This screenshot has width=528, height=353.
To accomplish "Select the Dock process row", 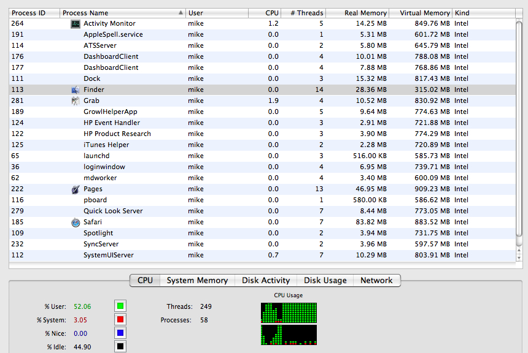I will [262, 78].
